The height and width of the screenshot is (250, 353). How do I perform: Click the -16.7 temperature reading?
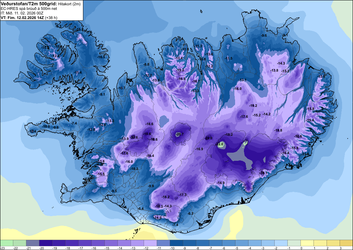196,81
